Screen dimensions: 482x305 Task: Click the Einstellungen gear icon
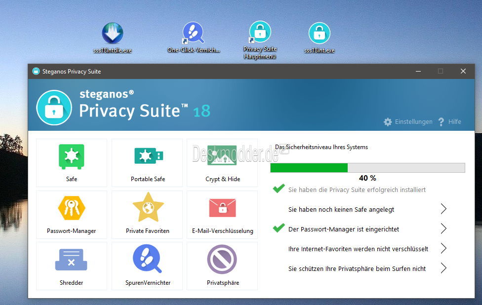click(x=388, y=122)
